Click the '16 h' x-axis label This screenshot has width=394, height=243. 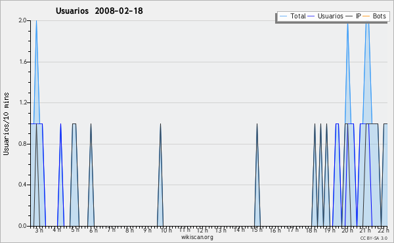pos(275,231)
